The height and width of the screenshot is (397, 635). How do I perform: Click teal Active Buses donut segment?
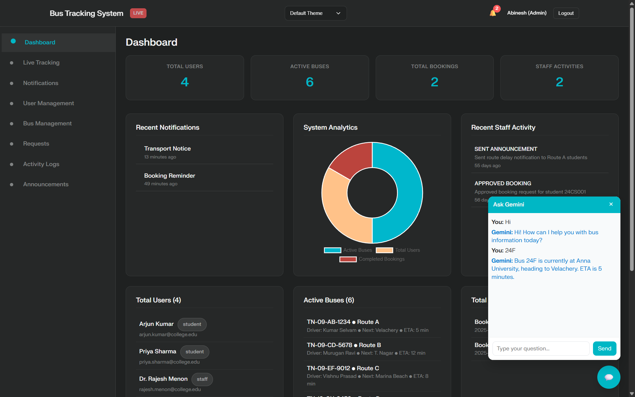point(409,193)
